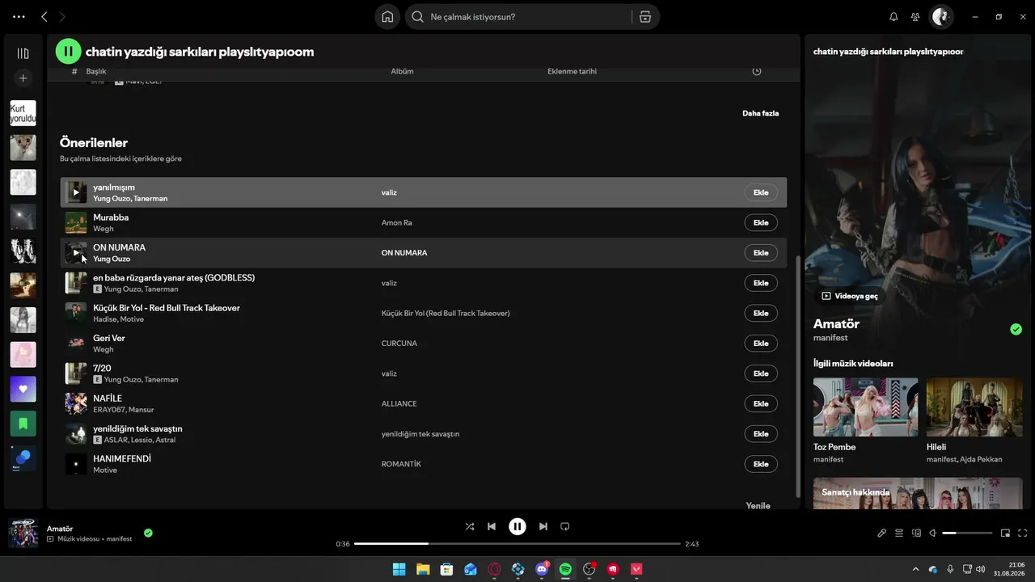Open Connect to a device icon

point(916,533)
